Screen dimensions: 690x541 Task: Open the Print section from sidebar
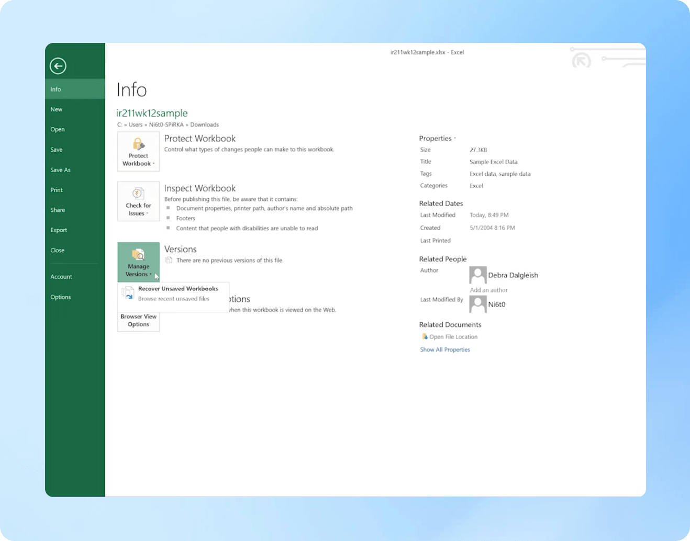(56, 189)
